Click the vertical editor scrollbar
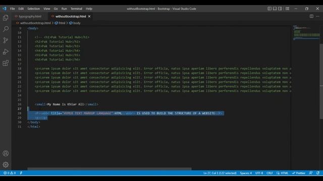This screenshot has width=323, height=181. (321, 81)
